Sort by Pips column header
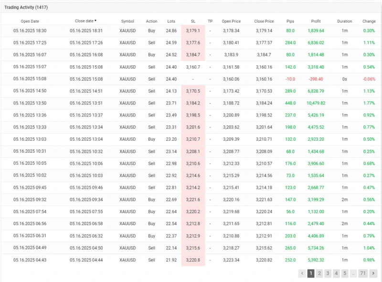Viewport: 382px width, 282px height. coord(290,21)
